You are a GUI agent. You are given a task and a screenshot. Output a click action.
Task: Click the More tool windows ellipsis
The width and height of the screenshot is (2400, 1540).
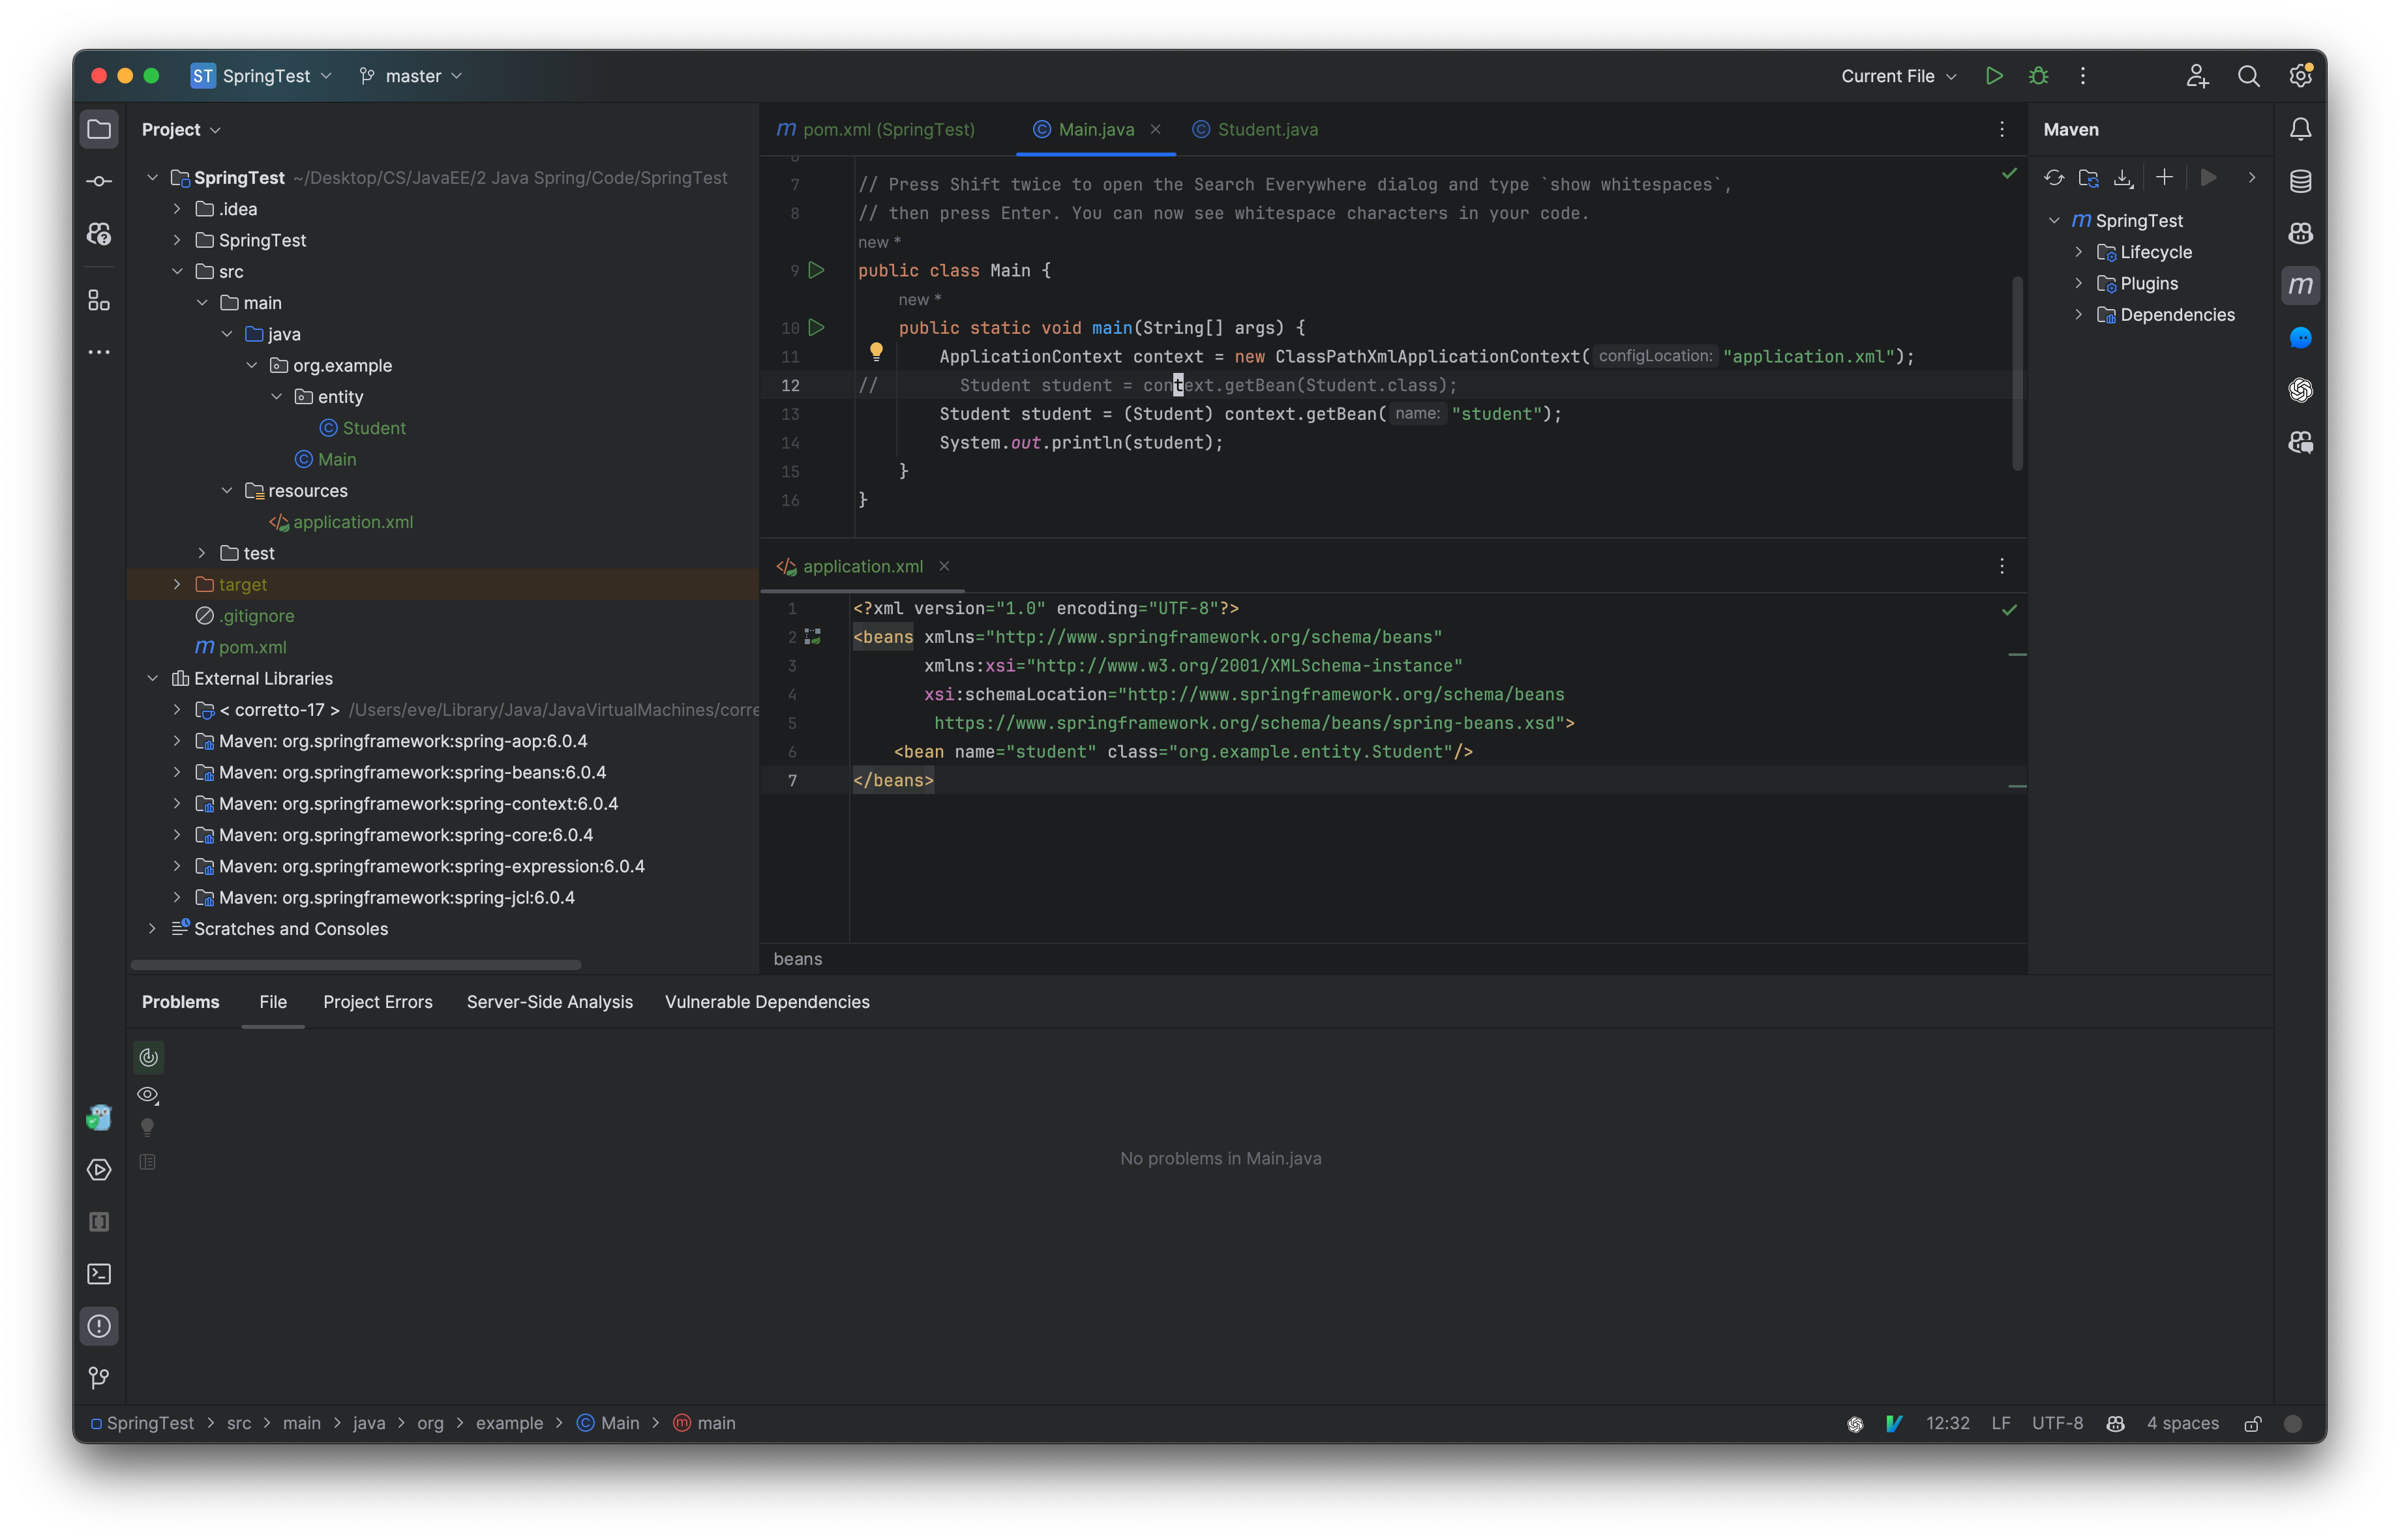(99, 352)
